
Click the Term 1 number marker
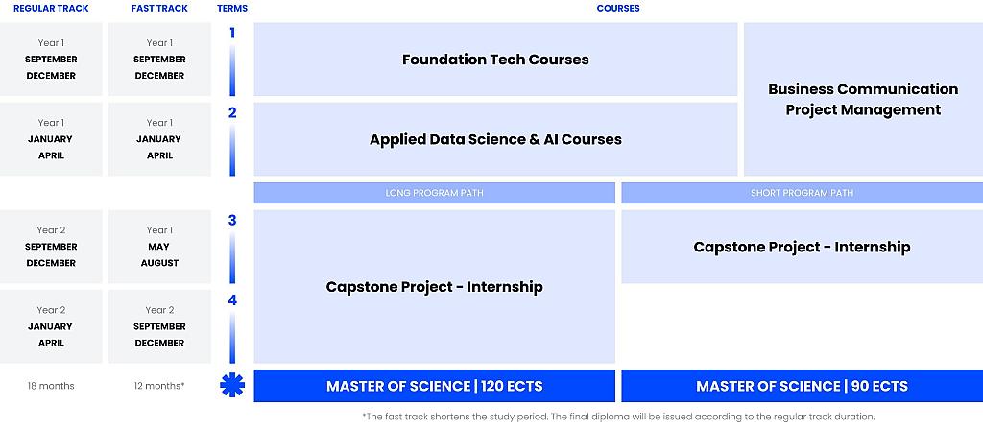tap(232, 34)
